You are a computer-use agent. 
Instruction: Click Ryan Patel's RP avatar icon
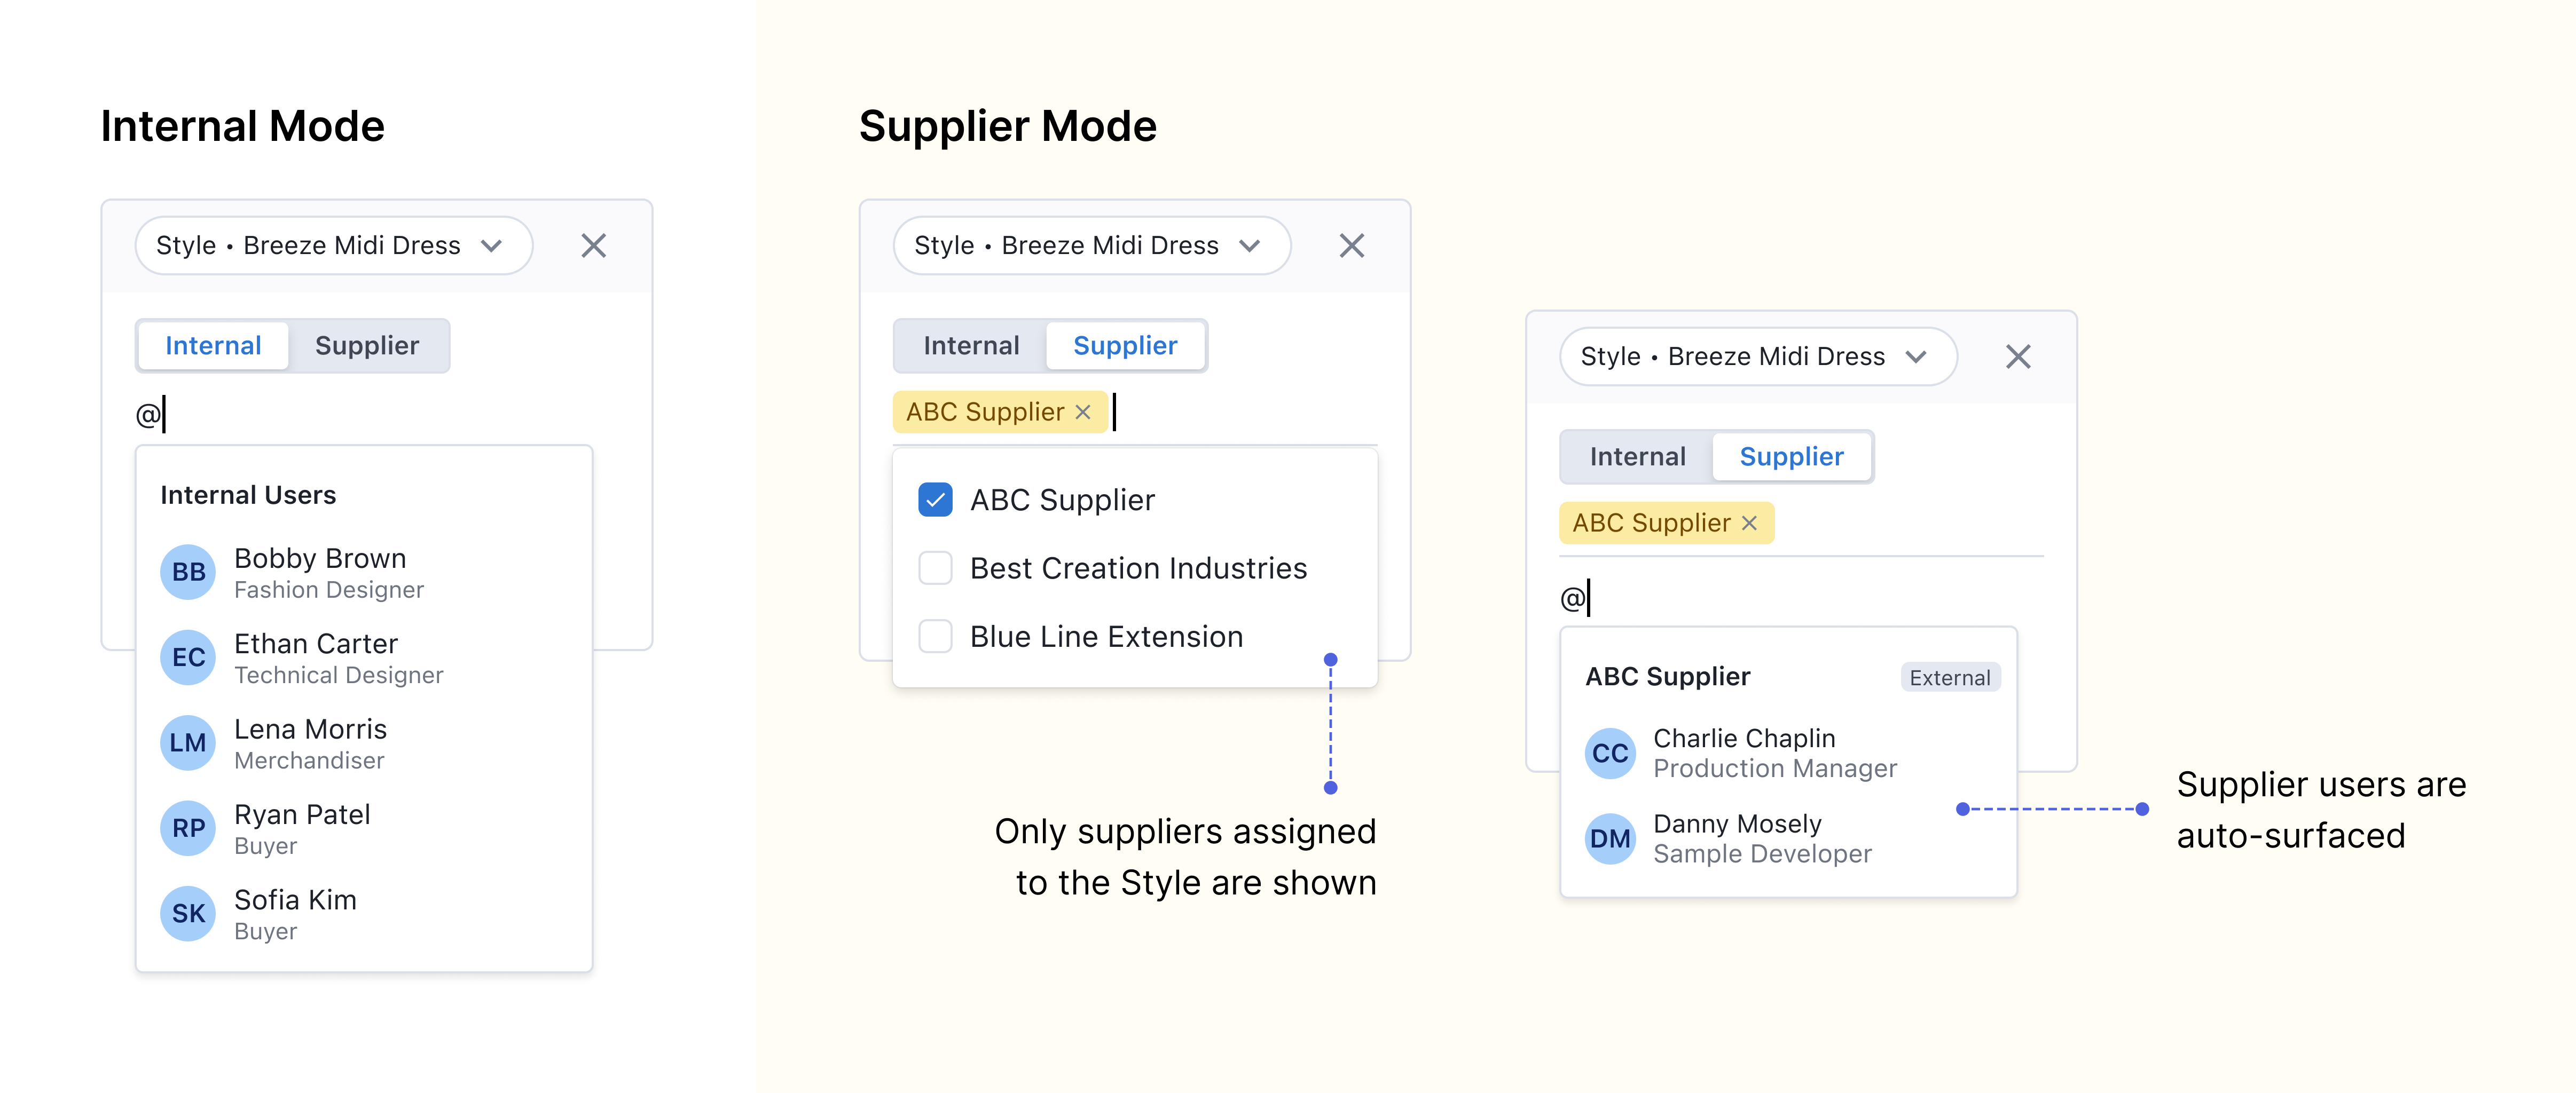point(188,828)
